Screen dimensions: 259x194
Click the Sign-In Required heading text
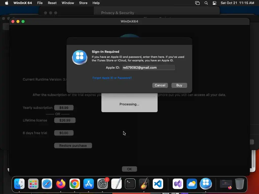105,52
